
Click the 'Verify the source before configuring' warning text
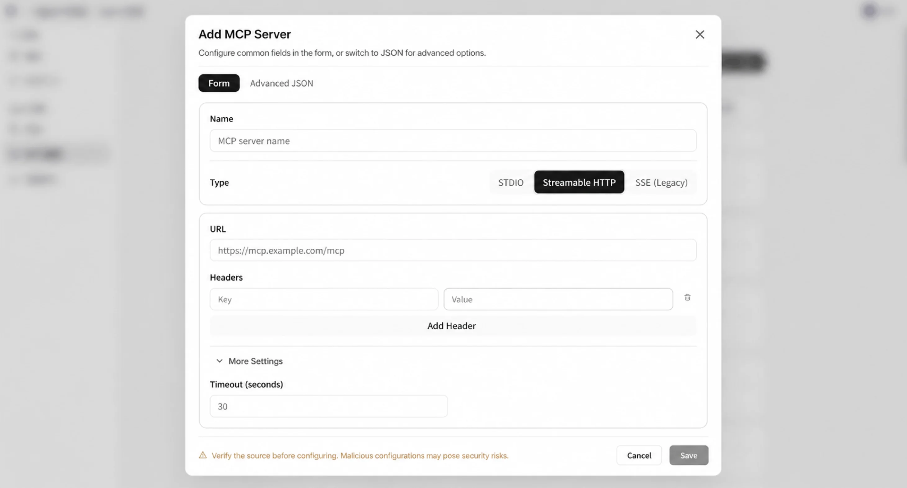[360, 456]
